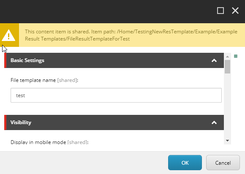Close the dialog with the X icon
This screenshot has height=174, width=245.
coord(235,11)
